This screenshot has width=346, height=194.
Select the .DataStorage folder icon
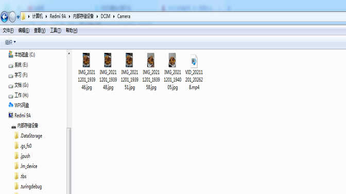16,135
